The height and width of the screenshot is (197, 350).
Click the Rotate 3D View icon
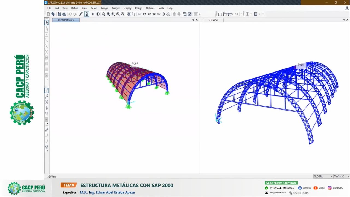pos(164,14)
